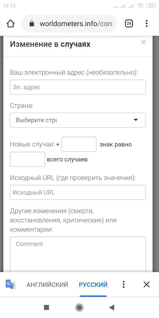This screenshot has width=159, height=318.
Task: Tap the Google Translate logo icon
Action: click(x=11, y=284)
